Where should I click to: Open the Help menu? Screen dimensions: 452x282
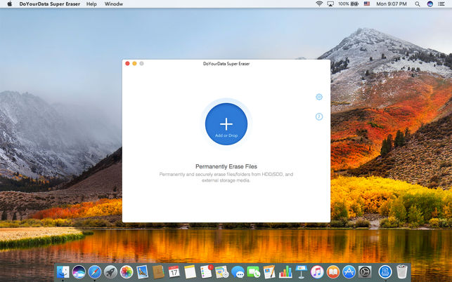pos(91,4)
